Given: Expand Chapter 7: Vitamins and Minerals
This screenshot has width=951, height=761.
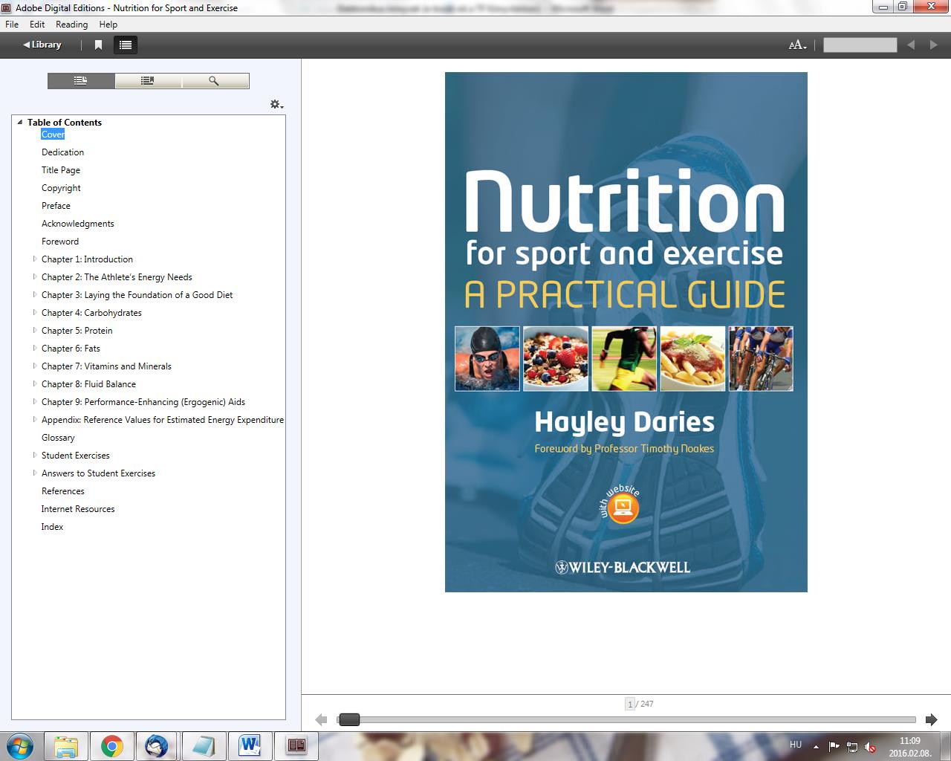Looking at the screenshot, I should (x=34, y=366).
